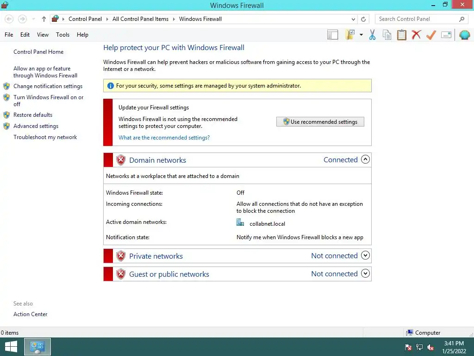Open the Edit menu
Image resolution: width=474 pixels, height=356 pixels.
[x=25, y=35]
